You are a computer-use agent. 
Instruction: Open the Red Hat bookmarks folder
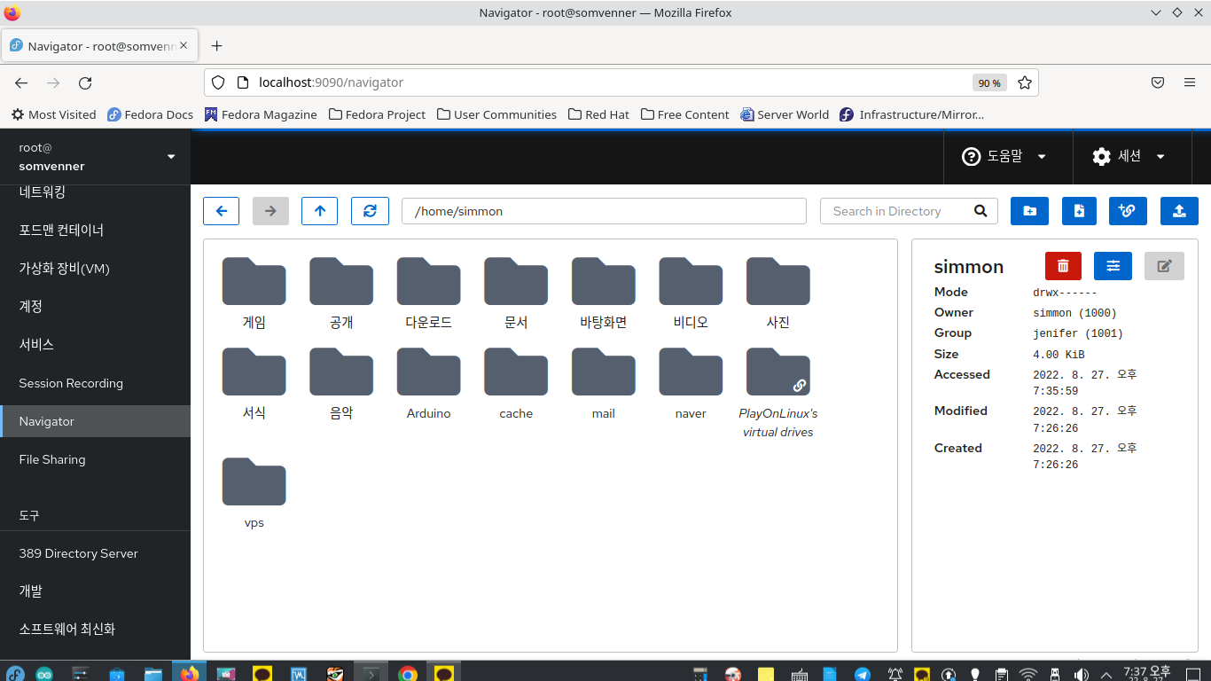tap(598, 114)
